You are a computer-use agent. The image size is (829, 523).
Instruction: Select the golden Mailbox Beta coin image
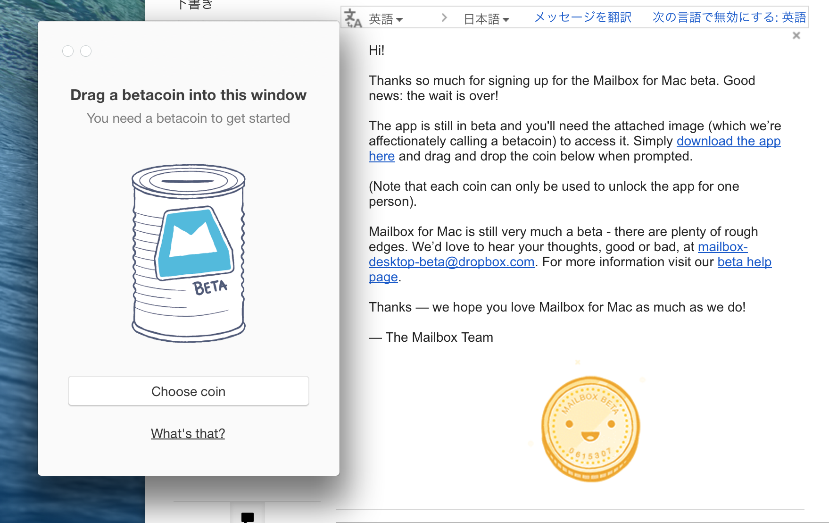point(590,429)
